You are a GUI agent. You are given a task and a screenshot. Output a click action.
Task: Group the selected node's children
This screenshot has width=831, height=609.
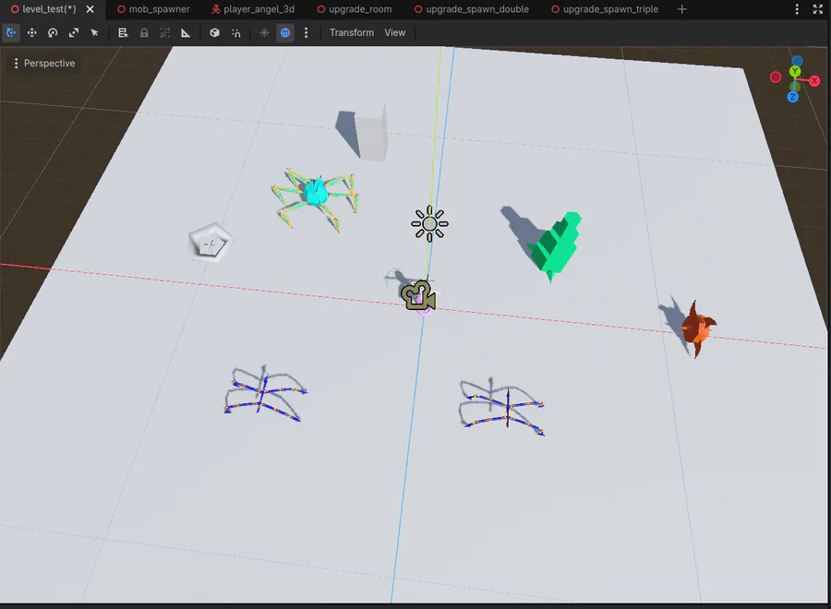coord(165,33)
